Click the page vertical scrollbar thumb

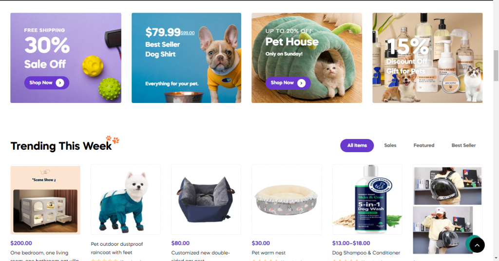pyautogui.click(x=496, y=65)
